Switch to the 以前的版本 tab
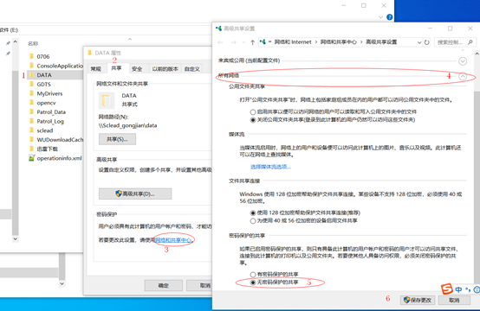This screenshot has width=480, height=311. point(165,69)
